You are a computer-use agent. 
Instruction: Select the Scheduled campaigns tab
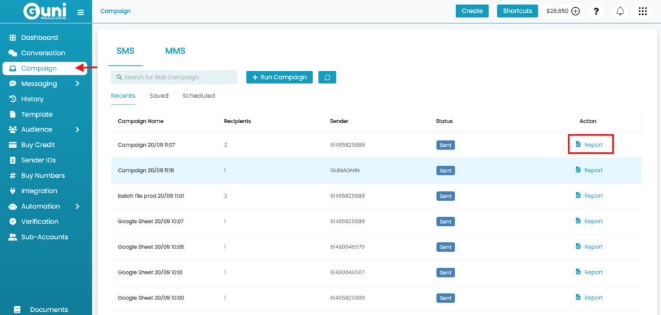[x=199, y=96]
